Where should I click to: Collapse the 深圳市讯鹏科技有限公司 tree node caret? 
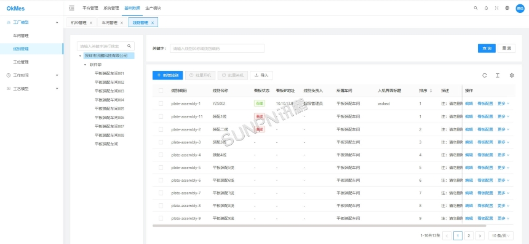pos(80,55)
